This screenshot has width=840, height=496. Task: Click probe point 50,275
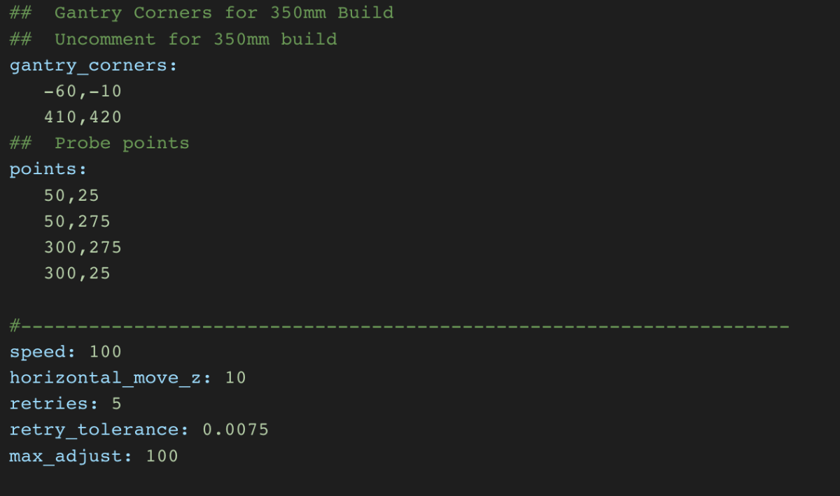click(x=78, y=221)
